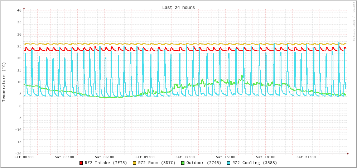Click the 'Sat 18:00' time axis label
The height and width of the screenshot is (168, 357).
point(266,157)
